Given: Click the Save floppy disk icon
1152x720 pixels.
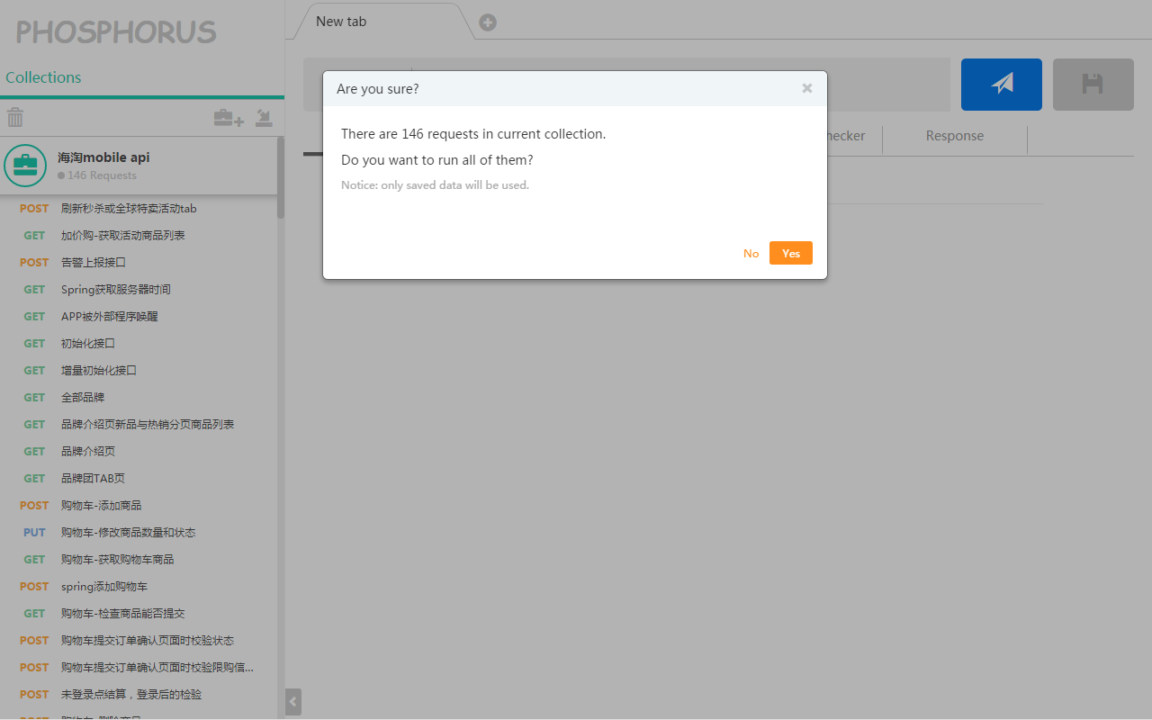Looking at the screenshot, I should [1093, 85].
